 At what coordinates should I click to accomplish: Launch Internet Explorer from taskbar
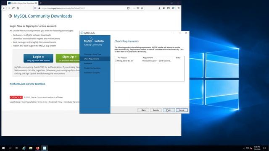point(24,148)
